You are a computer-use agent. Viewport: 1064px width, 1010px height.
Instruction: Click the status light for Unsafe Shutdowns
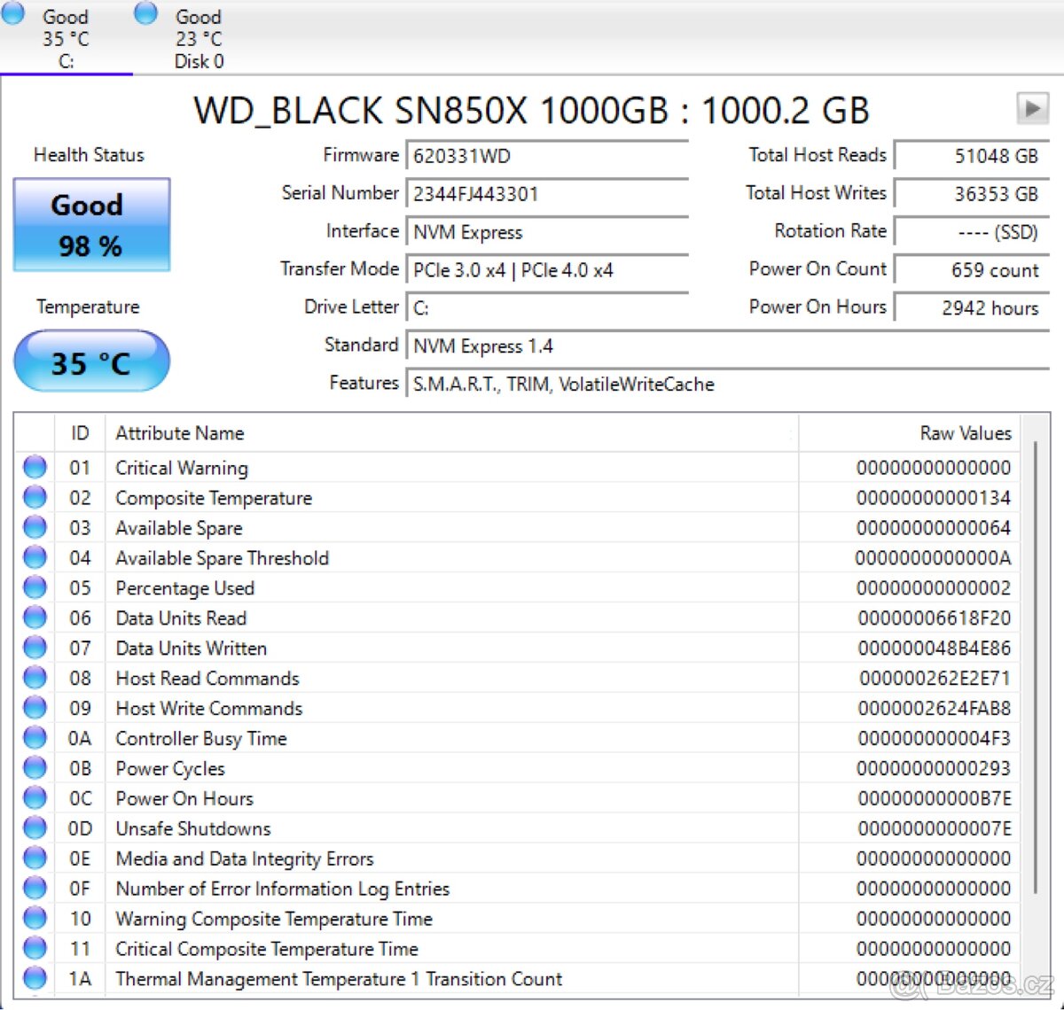point(34,827)
